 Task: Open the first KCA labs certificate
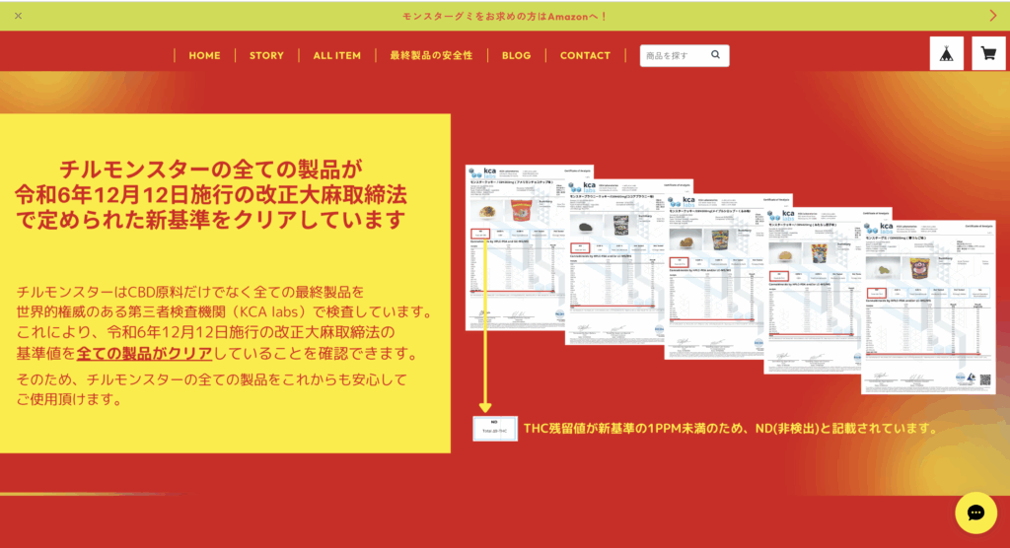coord(515,248)
